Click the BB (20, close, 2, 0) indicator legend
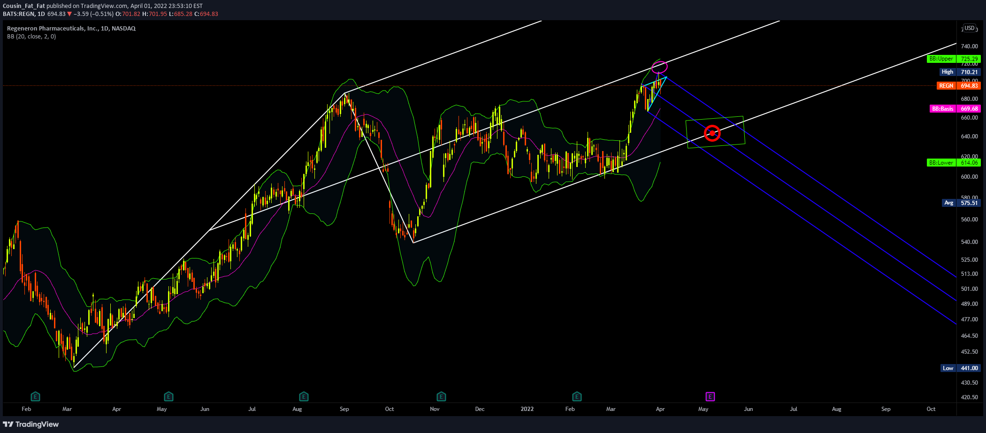 coord(31,37)
